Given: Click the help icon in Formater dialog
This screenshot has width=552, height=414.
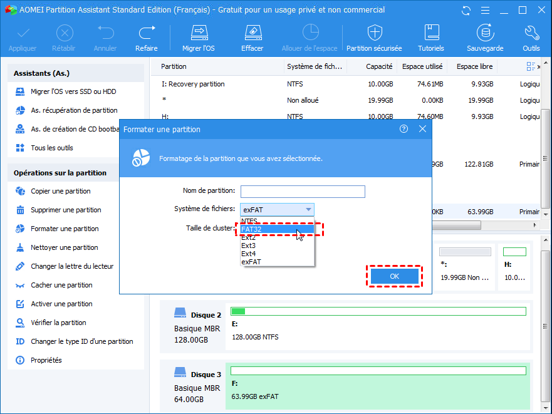Looking at the screenshot, I should 404,129.
